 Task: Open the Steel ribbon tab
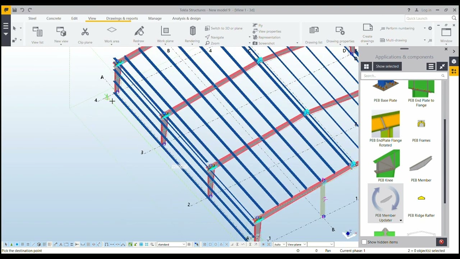click(32, 18)
